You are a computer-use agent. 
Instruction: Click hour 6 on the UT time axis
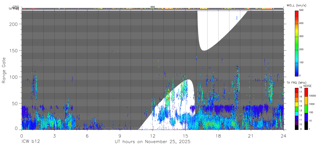87,136
